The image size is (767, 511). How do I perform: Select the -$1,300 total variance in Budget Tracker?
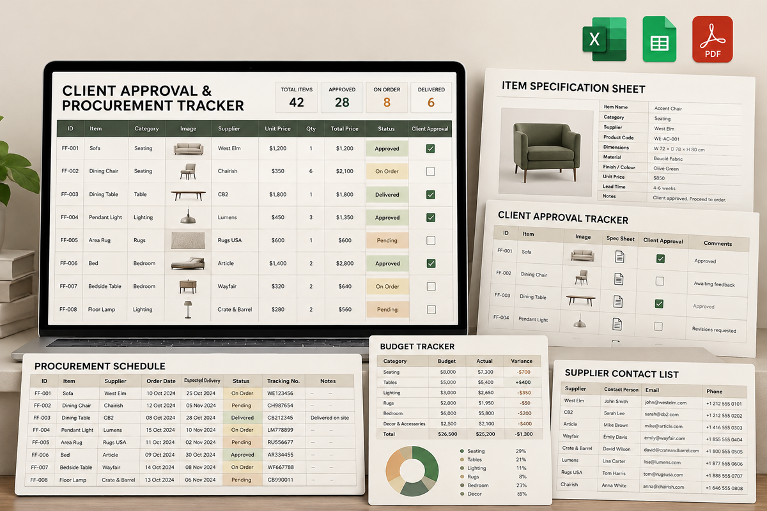click(523, 434)
